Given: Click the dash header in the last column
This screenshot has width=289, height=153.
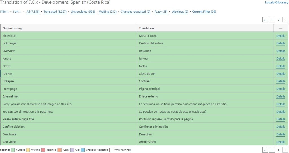Looking at the screenshot, I should [x=281, y=28].
